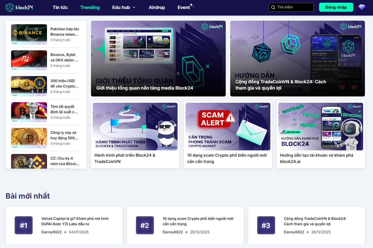Open 'Velvet Capital là gì?' latest post
The image size is (373, 248).
(75, 221)
